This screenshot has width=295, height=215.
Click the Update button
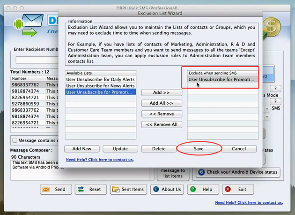tap(120, 149)
